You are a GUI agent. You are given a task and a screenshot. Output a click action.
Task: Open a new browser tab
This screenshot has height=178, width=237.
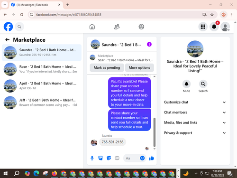coord(67,5)
